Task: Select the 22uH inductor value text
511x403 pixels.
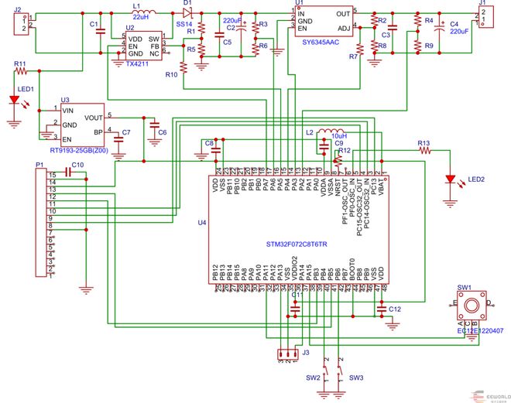Action: [x=141, y=17]
